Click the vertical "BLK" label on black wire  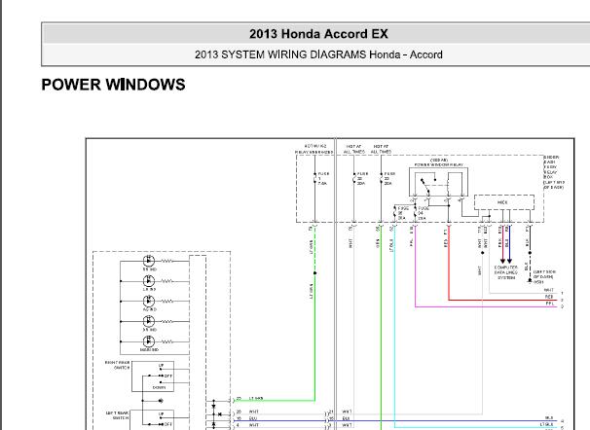coord(527,243)
